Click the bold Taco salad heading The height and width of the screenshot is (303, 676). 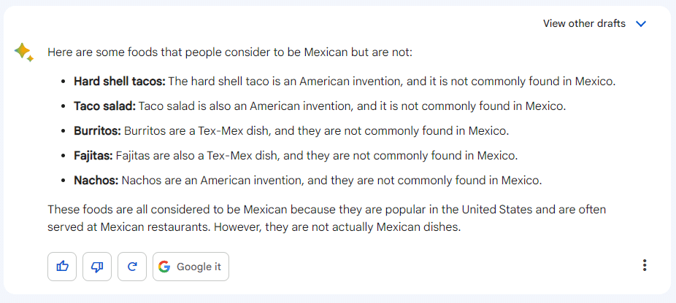tap(105, 106)
